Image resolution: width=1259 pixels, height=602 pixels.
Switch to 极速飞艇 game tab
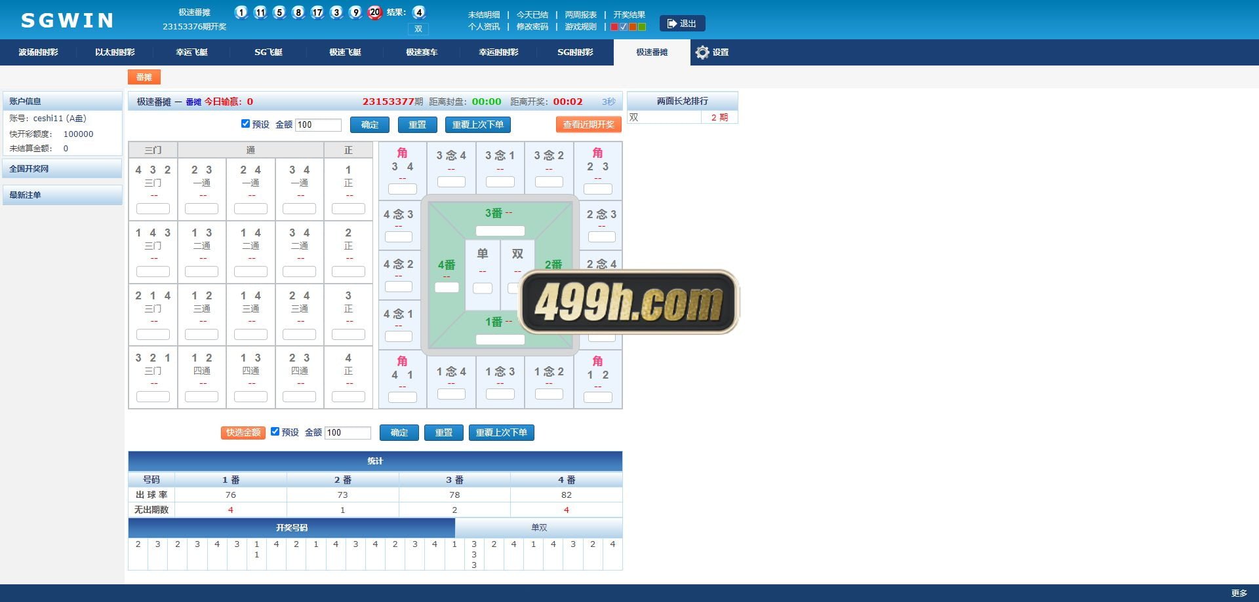tap(345, 52)
